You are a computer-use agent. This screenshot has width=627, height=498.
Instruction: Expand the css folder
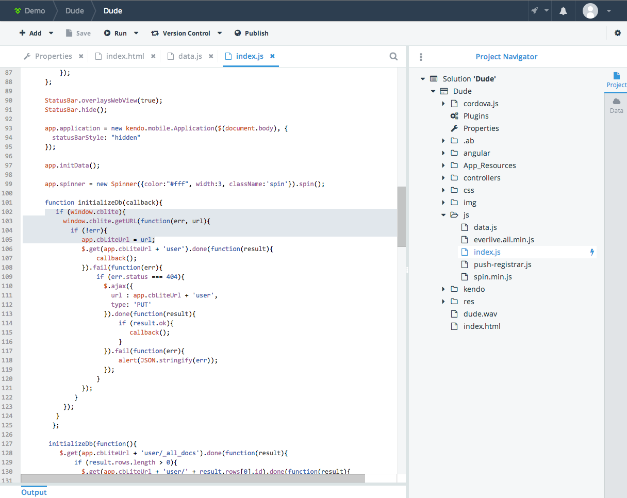click(x=443, y=190)
